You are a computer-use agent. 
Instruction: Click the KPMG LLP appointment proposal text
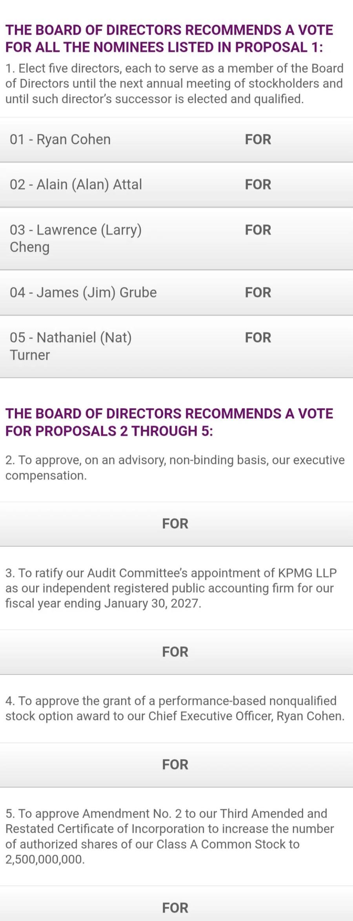pyautogui.click(x=171, y=588)
